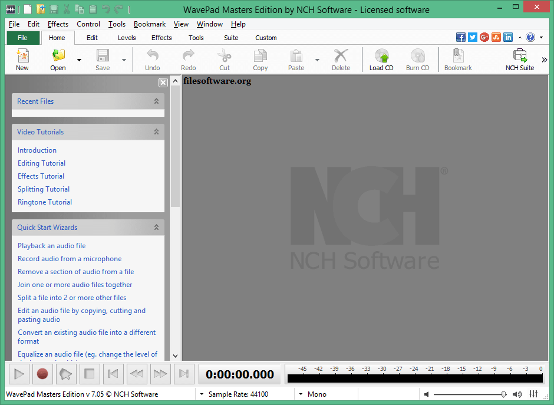Open the dropdown arrow next to Open
This screenshot has height=405, width=554.
coord(79,60)
